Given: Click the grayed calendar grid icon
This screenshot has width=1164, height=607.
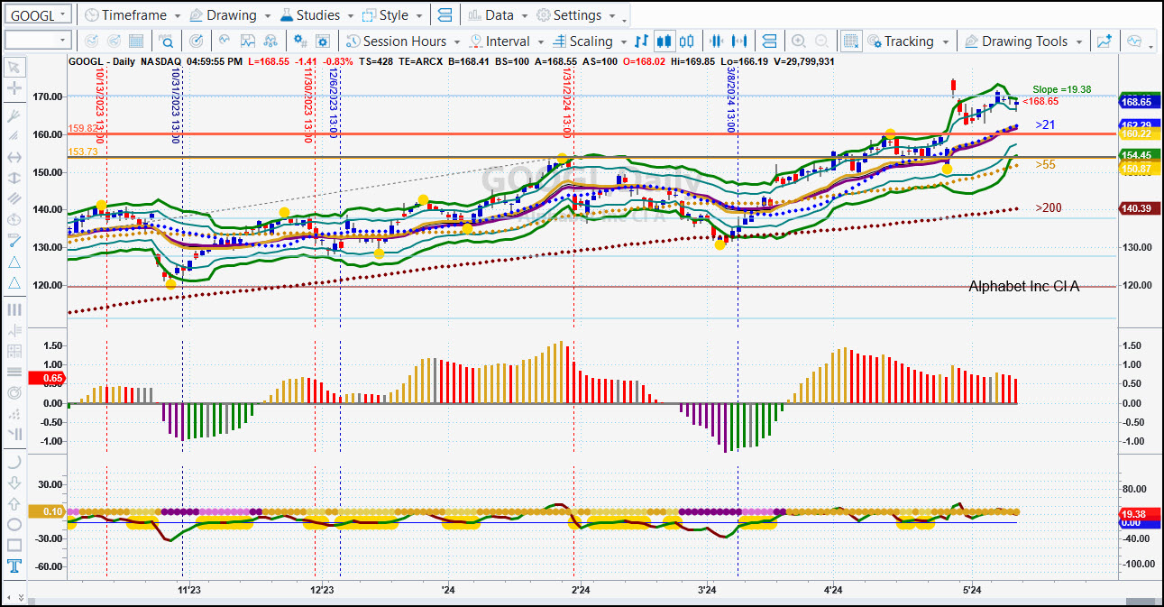Looking at the screenshot, I should 136,41.
